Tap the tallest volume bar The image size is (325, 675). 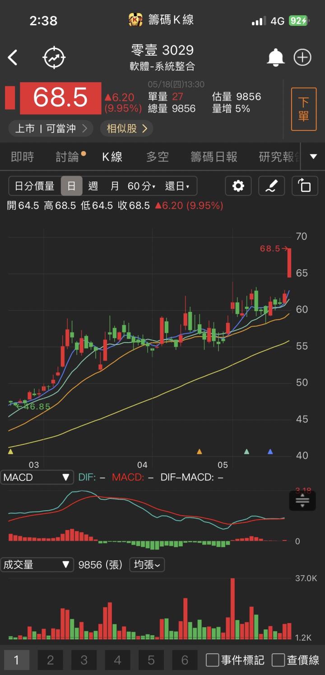pyautogui.click(x=233, y=608)
